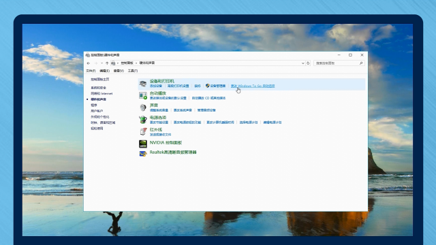This screenshot has height=245, width=436.
Task: Click the 控制面板 breadcrumb
Action: (x=127, y=63)
